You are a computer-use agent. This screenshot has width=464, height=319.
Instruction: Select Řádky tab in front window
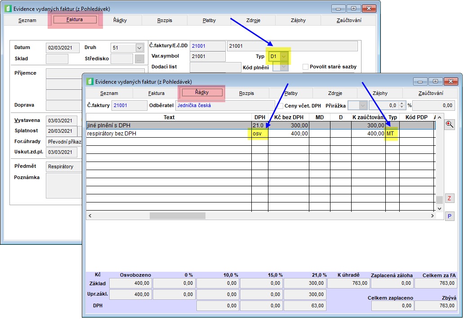pos(202,92)
